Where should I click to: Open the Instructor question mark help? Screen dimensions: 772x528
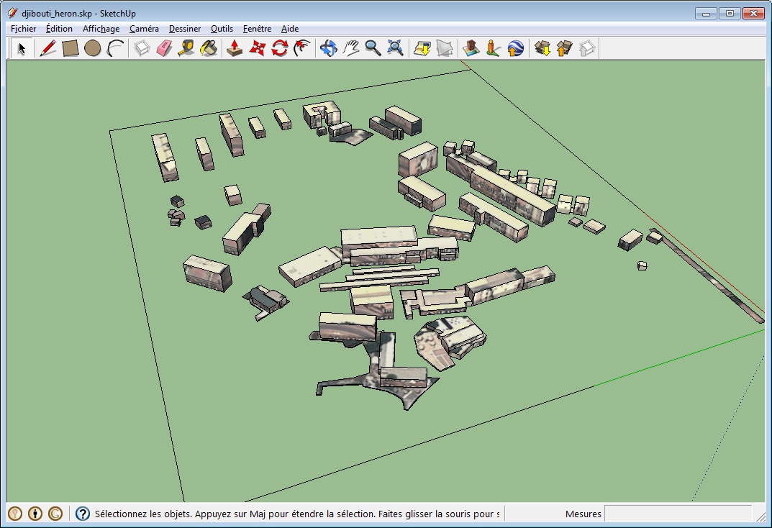(83, 514)
